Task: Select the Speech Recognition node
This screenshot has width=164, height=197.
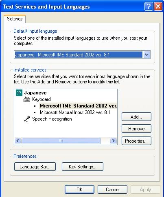Action: point(52,119)
